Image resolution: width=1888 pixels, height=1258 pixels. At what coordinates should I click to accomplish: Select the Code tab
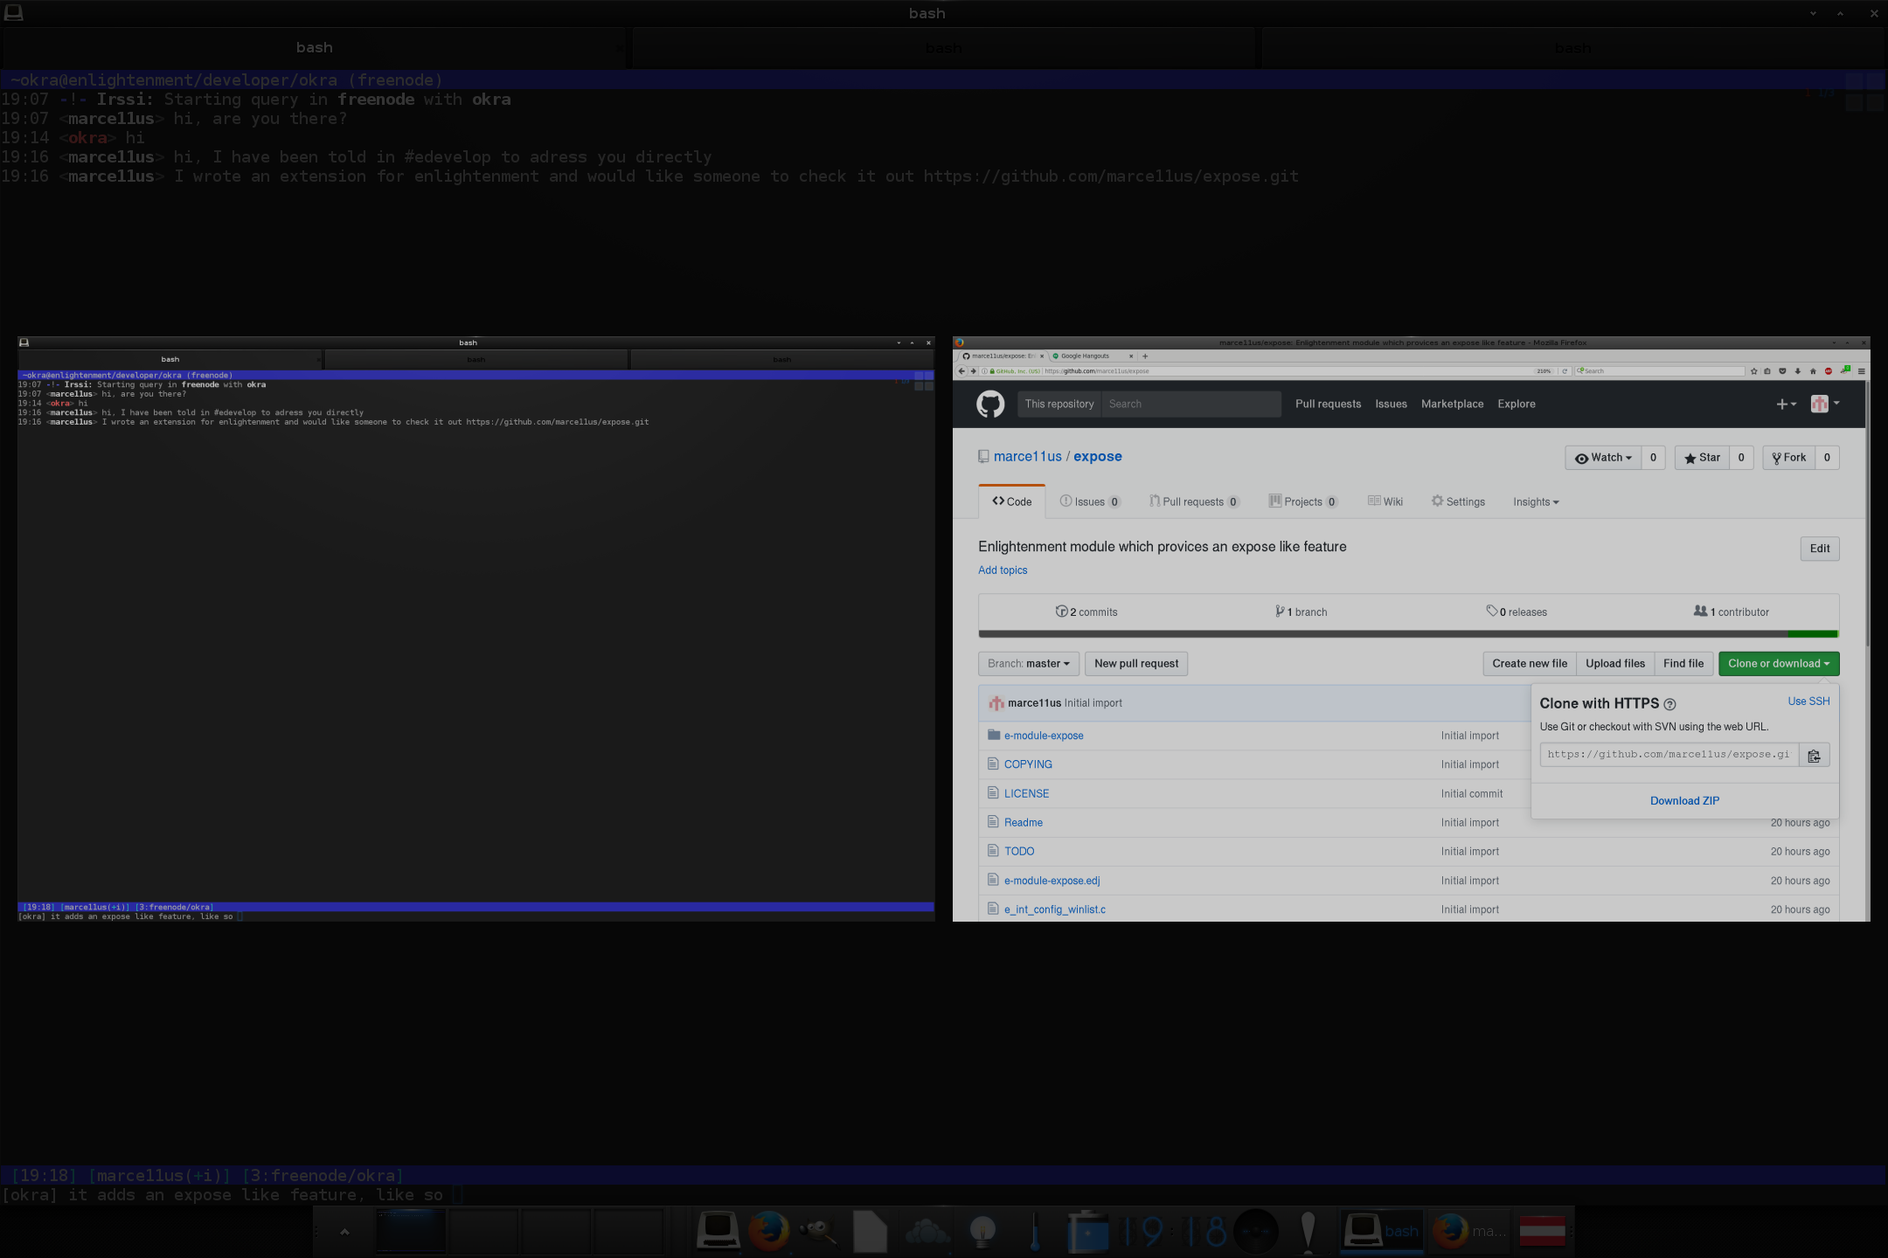tap(1011, 501)
